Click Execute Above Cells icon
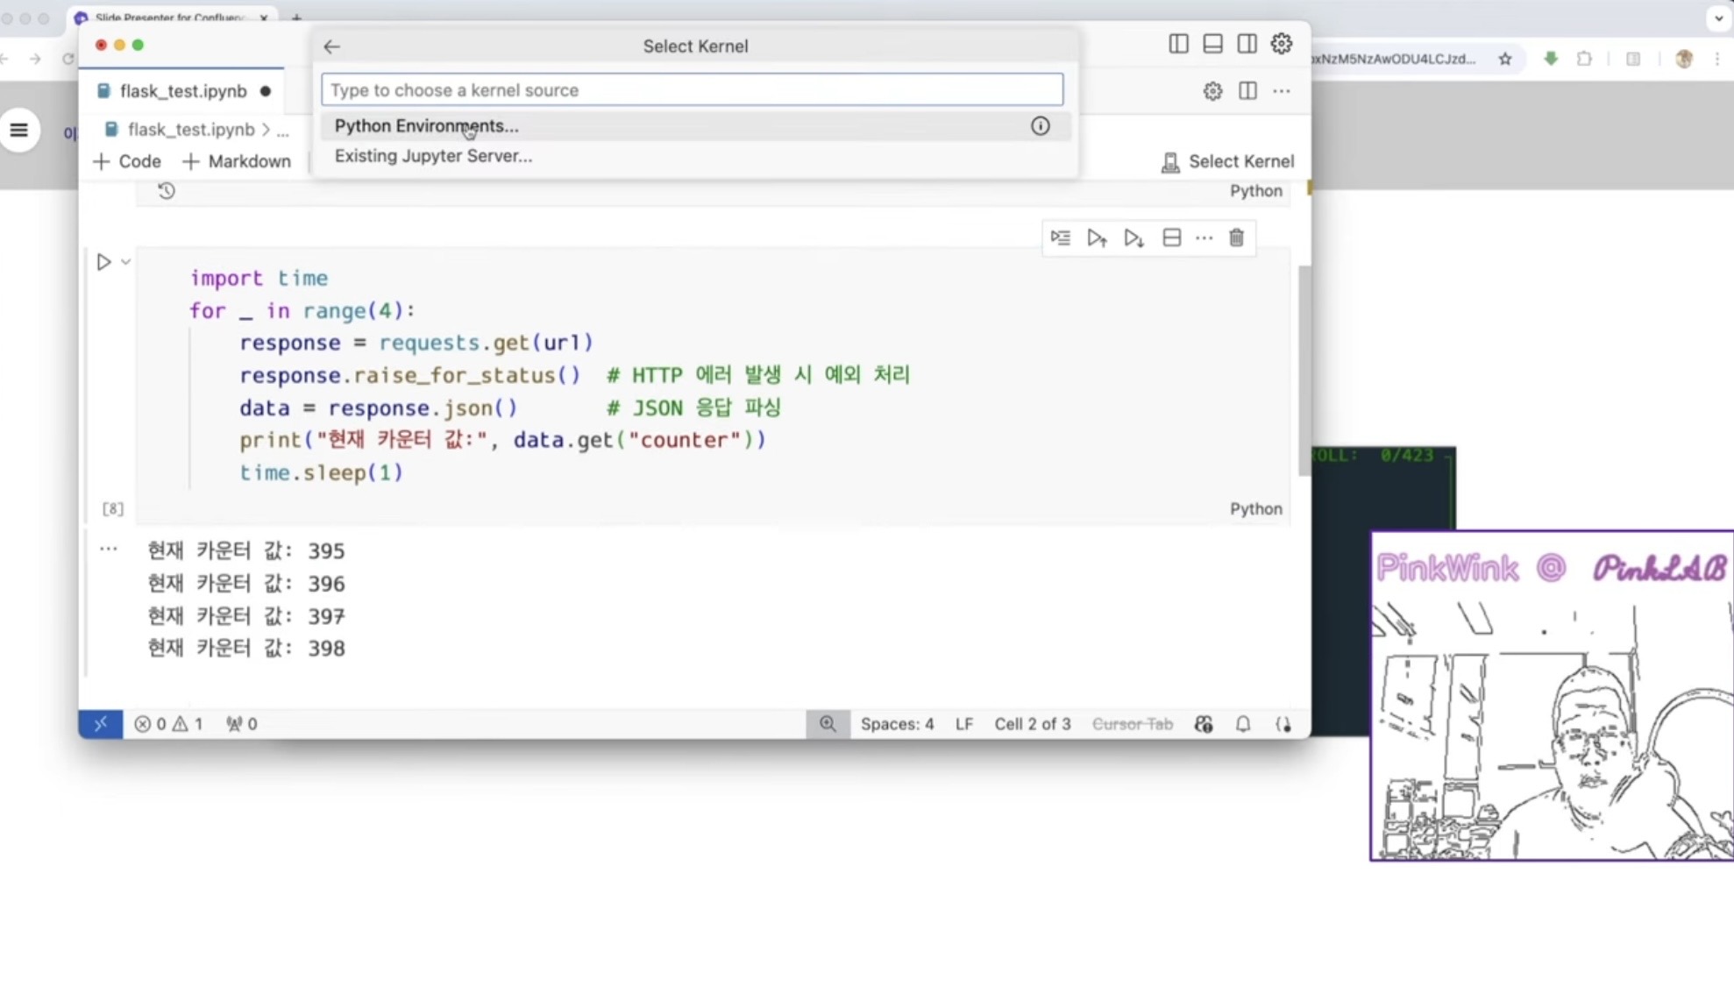The width and height of the screenshot is (1734, 986). point(1097,238)
